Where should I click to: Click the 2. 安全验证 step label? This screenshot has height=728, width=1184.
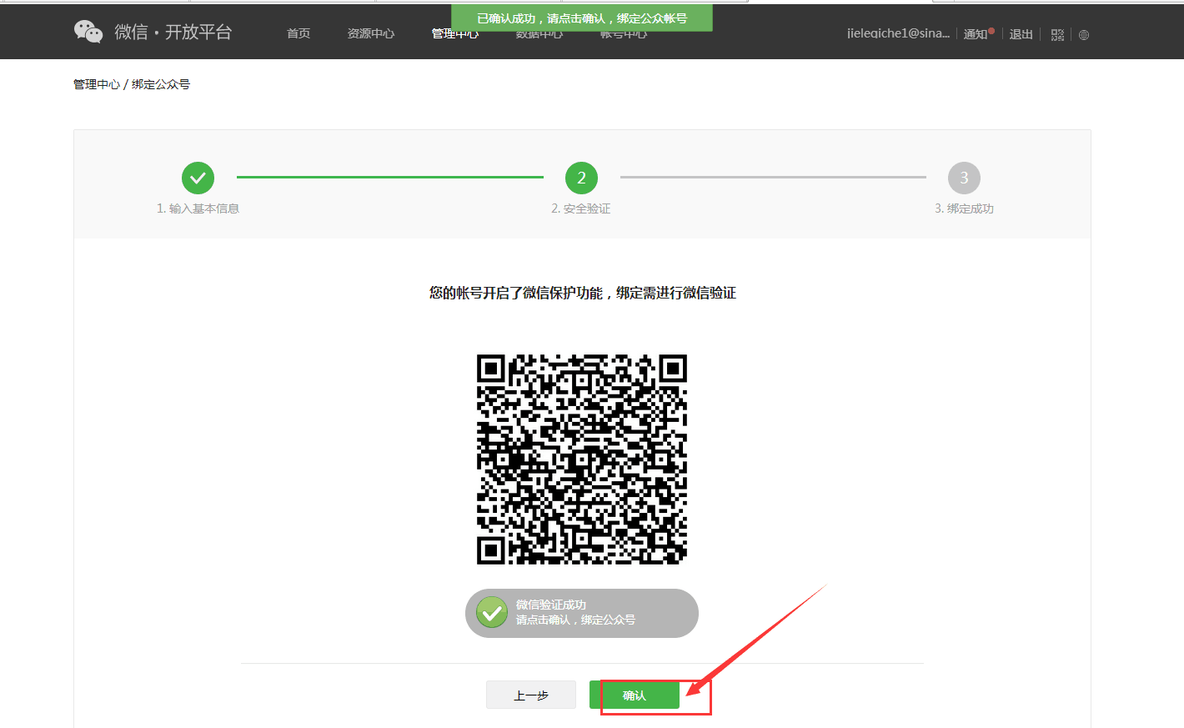[581, 208]
